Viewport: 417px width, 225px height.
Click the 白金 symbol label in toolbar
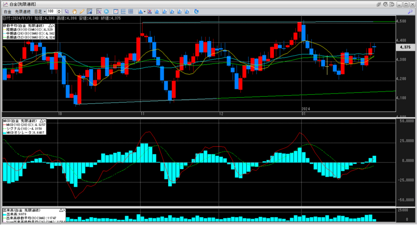[x=7, y=12]
